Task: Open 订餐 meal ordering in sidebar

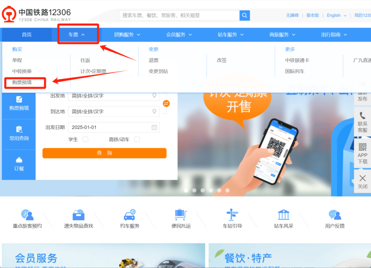Action: 19,164
